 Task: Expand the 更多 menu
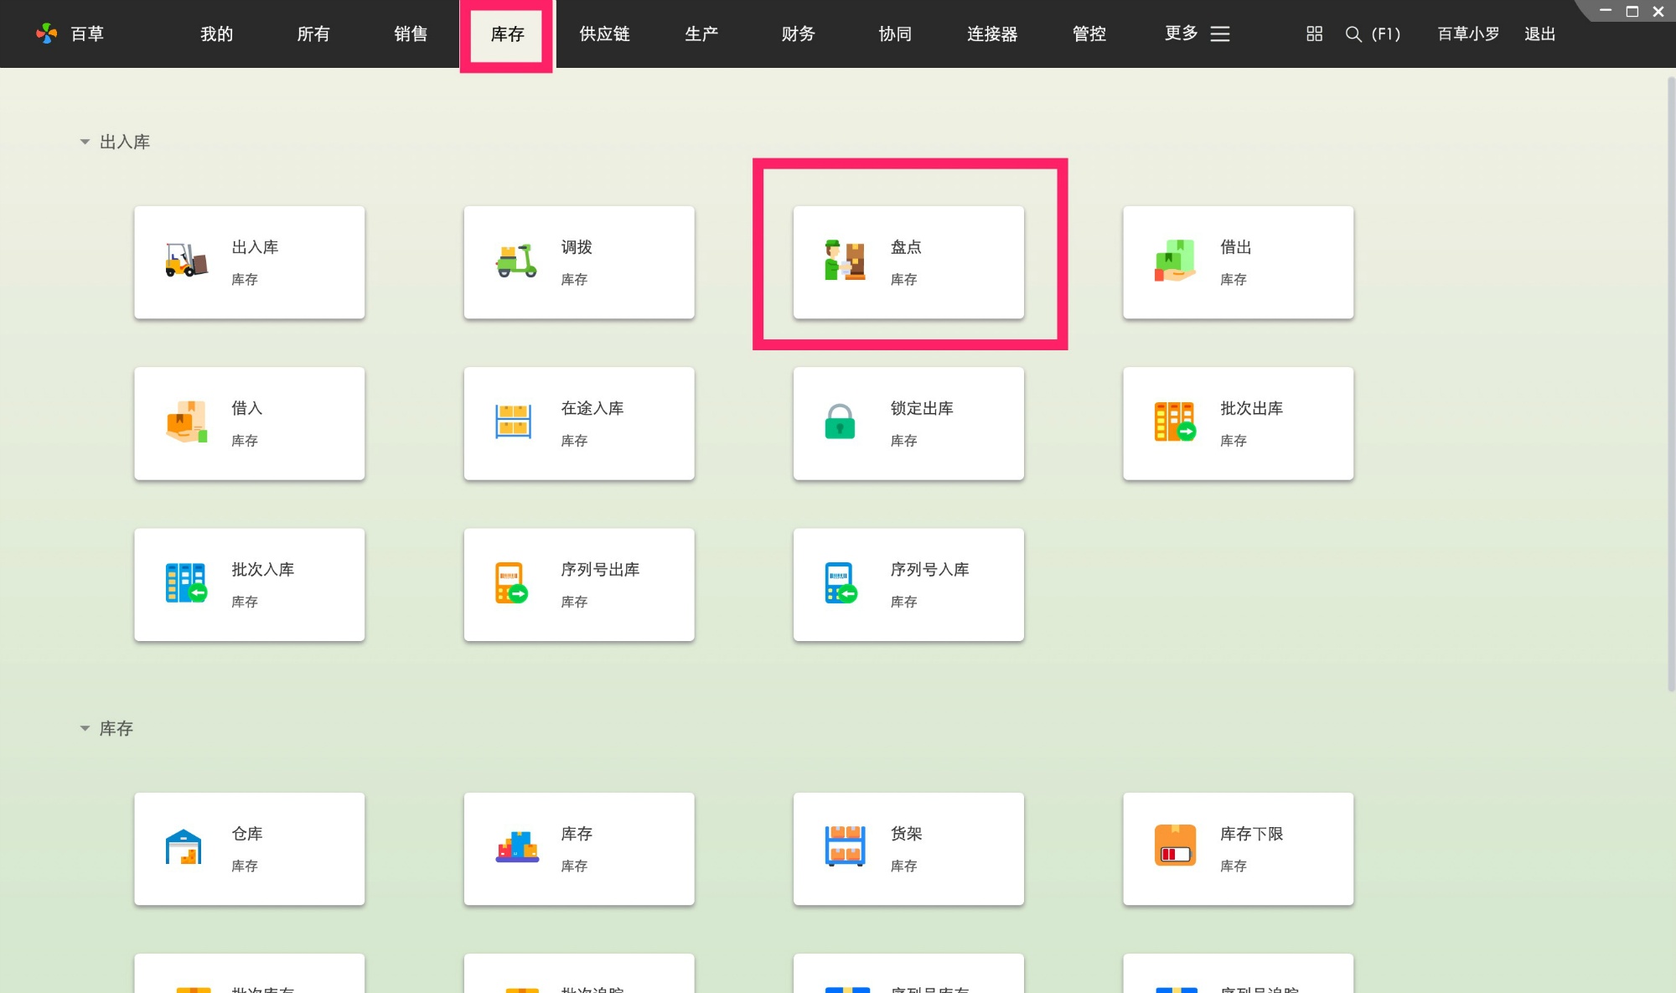pos(1197,34)
